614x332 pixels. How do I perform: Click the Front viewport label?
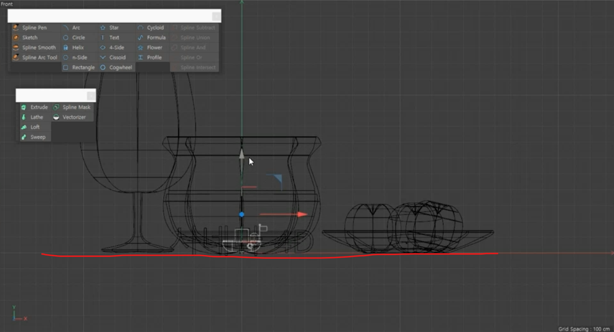pyautogui.click(x=7, y=4)
